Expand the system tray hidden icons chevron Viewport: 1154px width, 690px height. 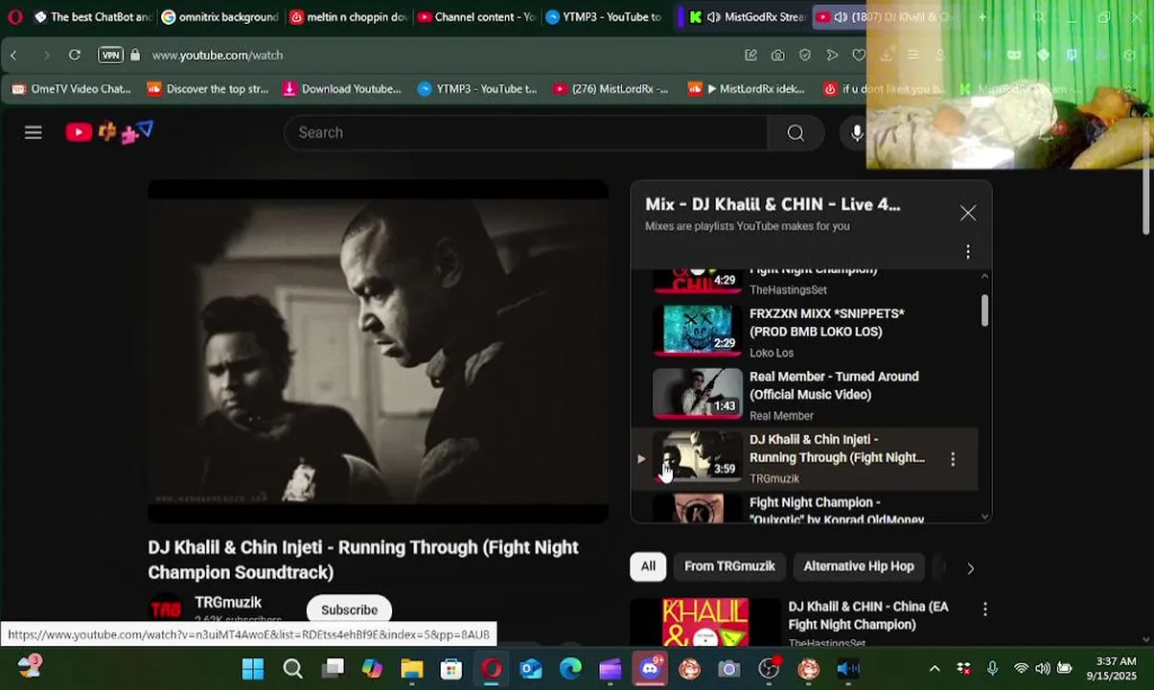click(x=935, y=669)
